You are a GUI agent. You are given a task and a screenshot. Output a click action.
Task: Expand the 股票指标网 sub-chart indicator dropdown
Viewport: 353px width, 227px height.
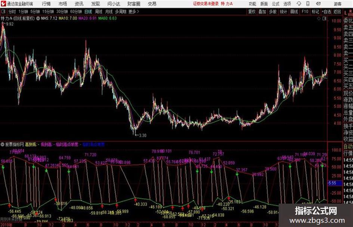pos(2,144)
